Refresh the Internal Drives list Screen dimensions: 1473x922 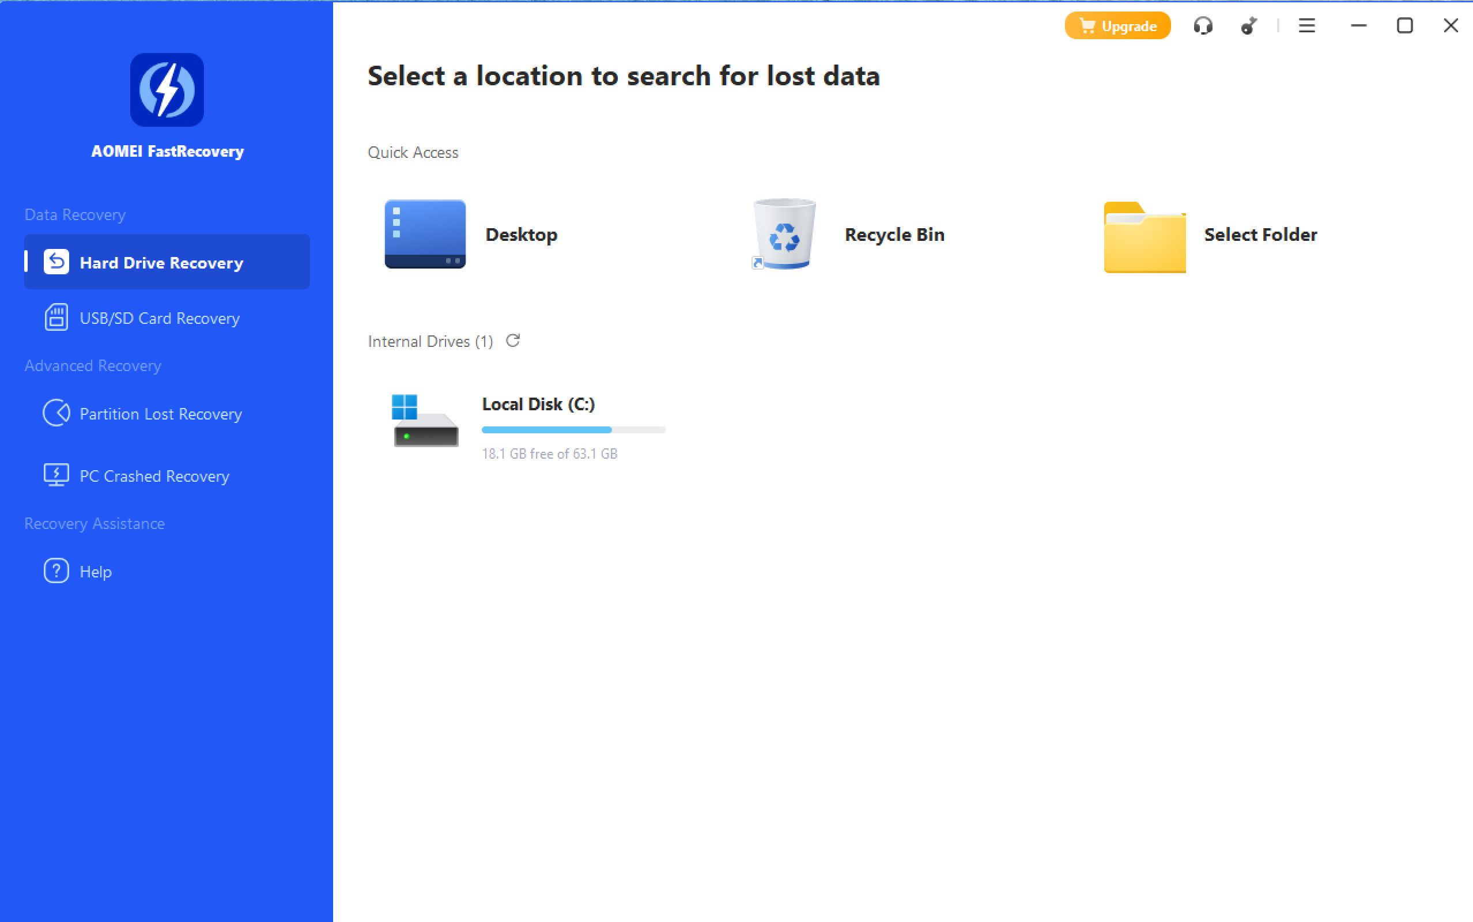(513, 340)
